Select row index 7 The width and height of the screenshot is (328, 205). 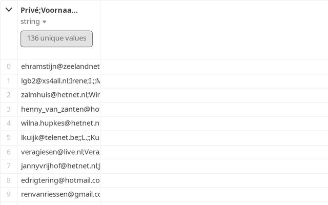coord(9,166)
